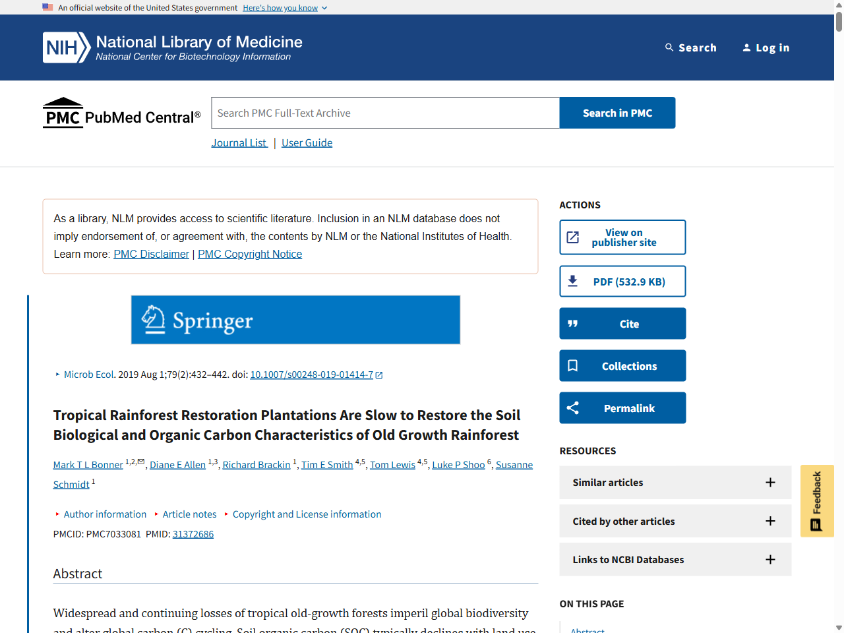
Task: Click the quote icon on Cite button
Action: click(x=573, y=324)
